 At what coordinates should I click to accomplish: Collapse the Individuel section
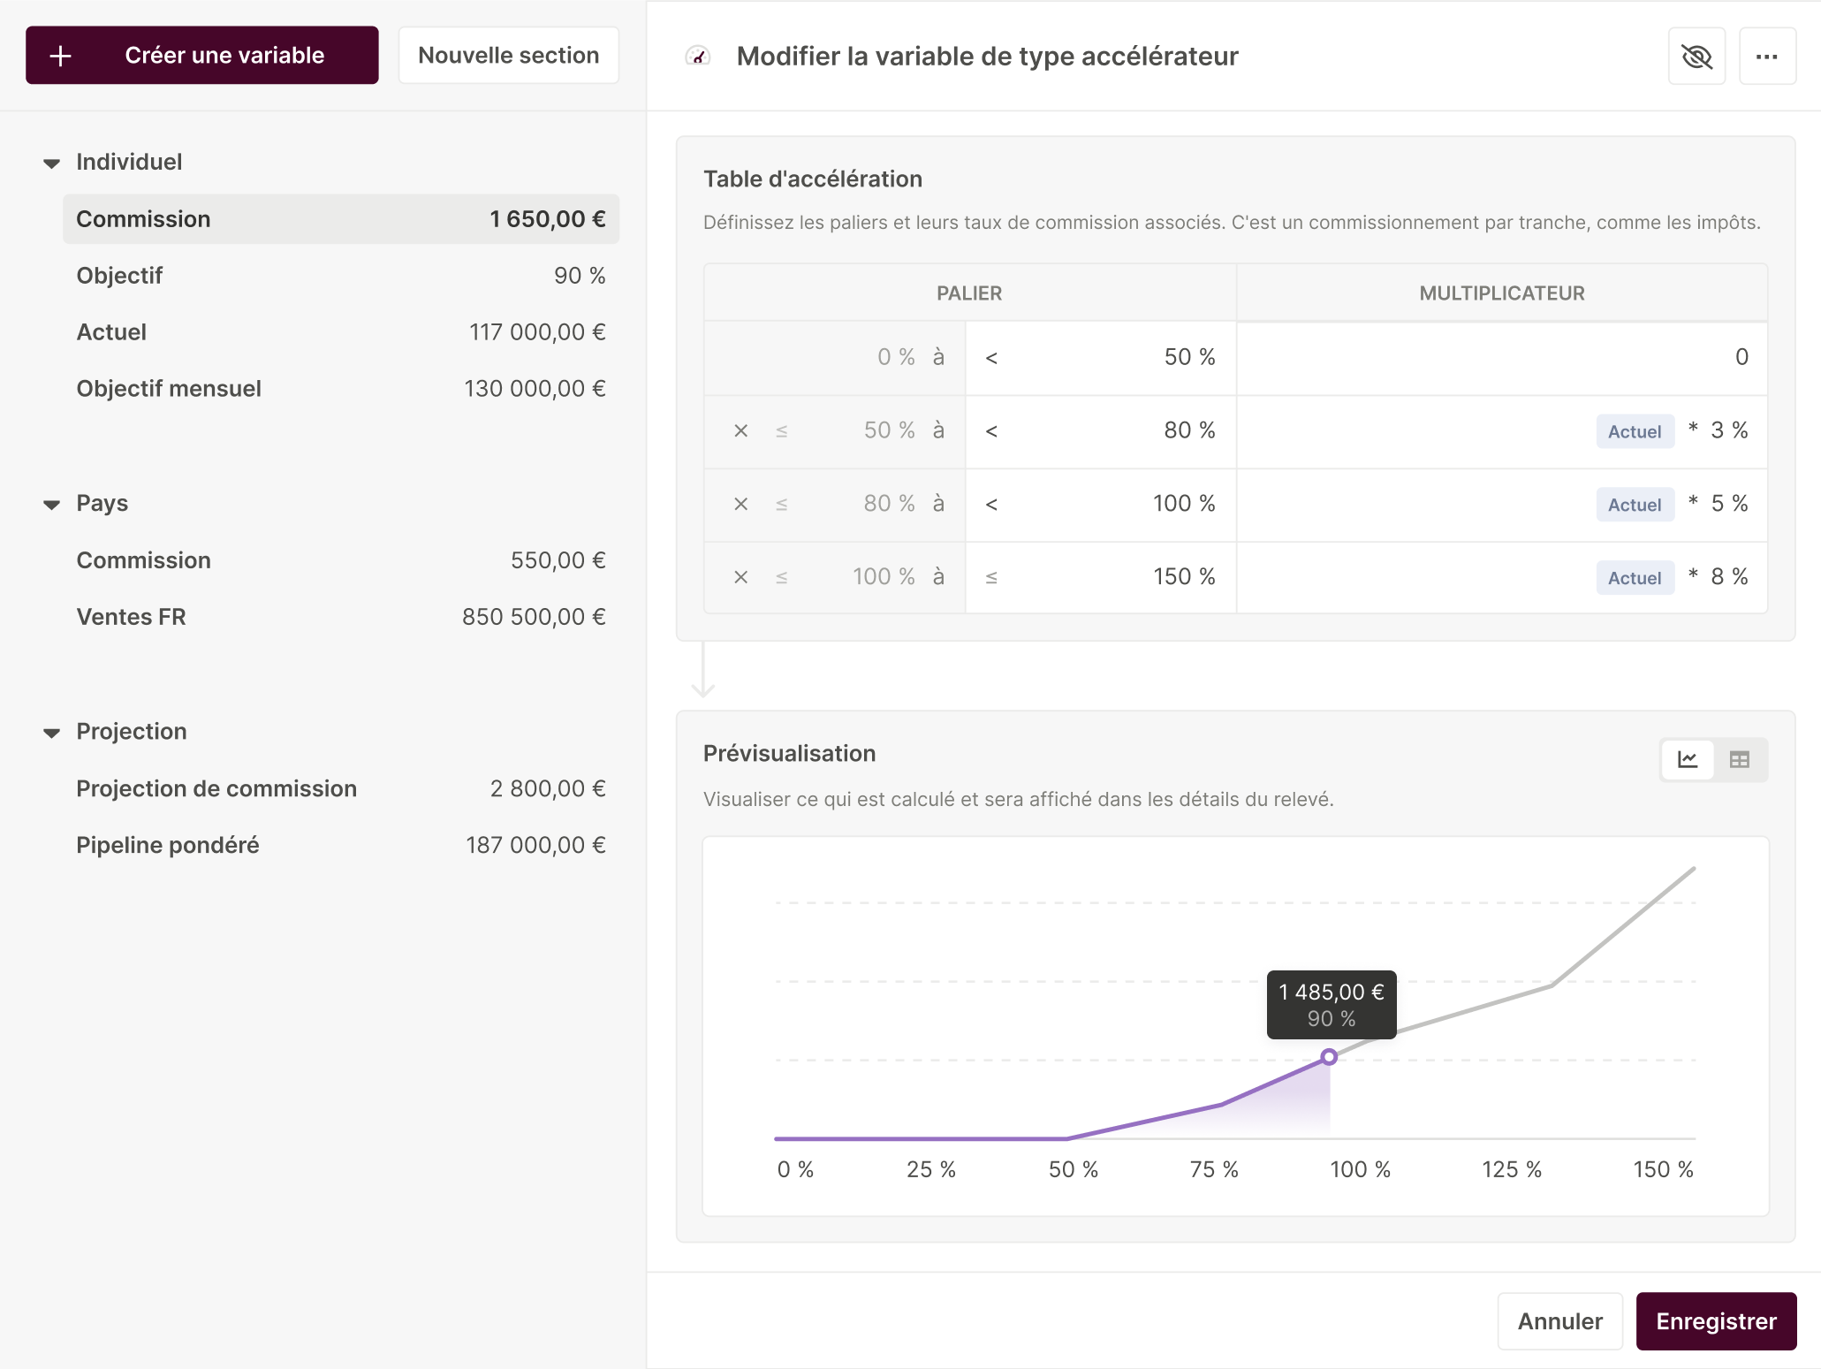pyautogui.click(x=52, y=164)
